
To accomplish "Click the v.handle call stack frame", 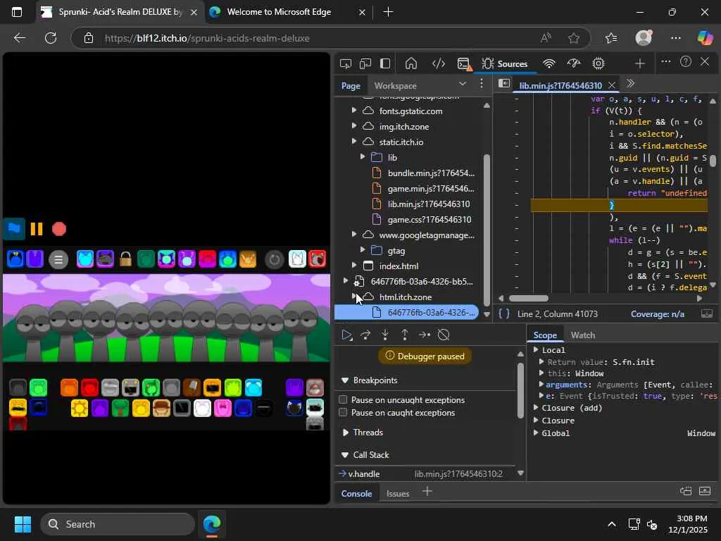I will point(364,474).
